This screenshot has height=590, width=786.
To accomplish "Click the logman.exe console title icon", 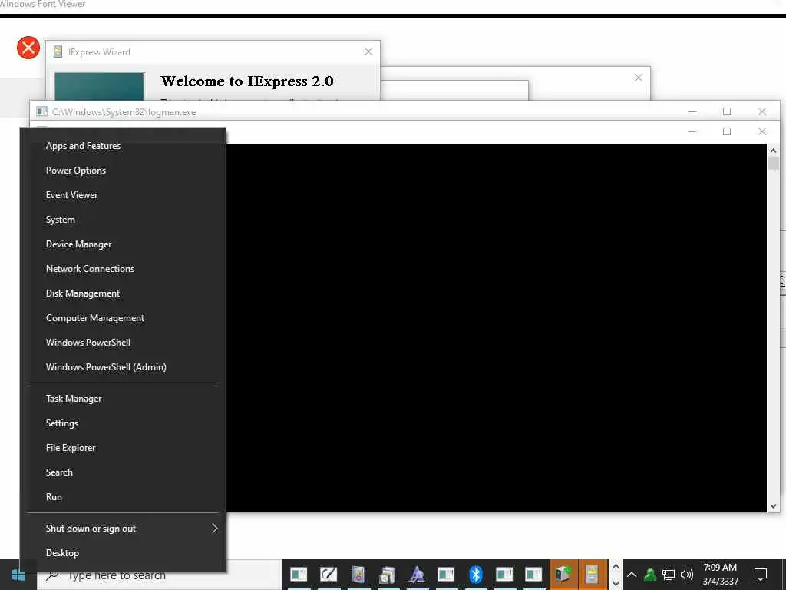I will 42,111.
